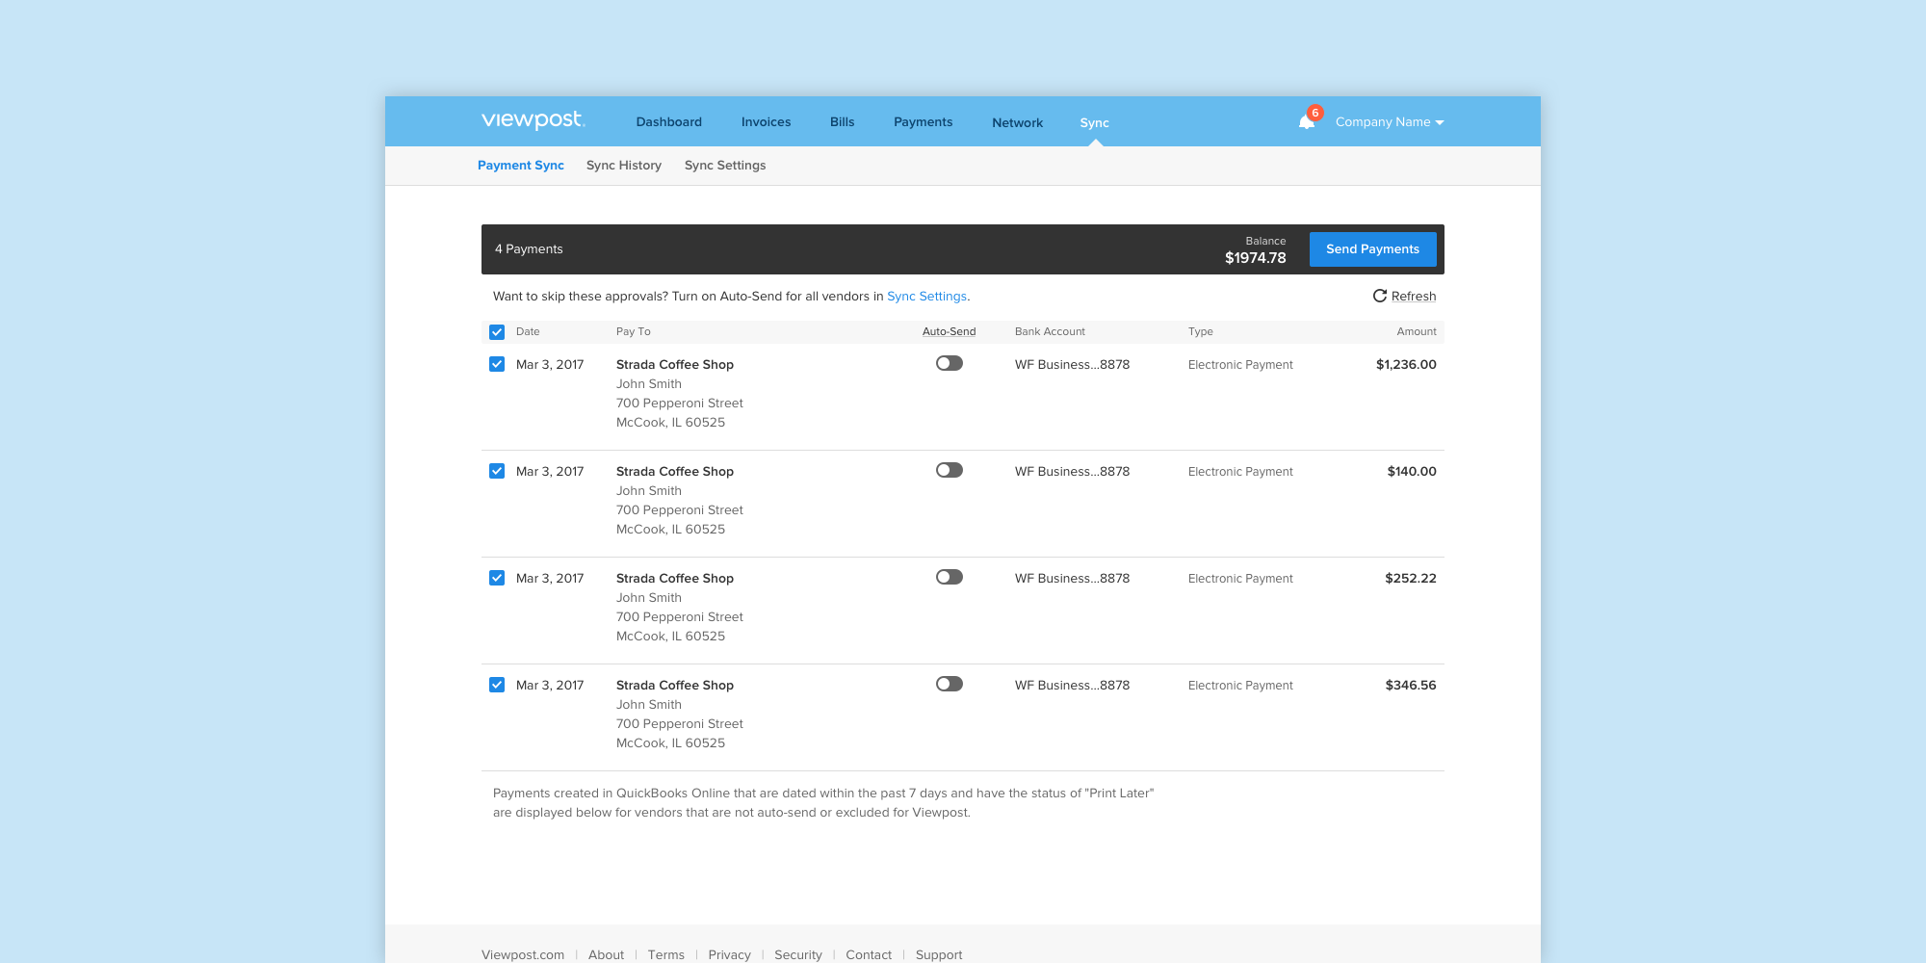Click the Viewpost logo
The image size is (1926, 963).
(534, 120)
